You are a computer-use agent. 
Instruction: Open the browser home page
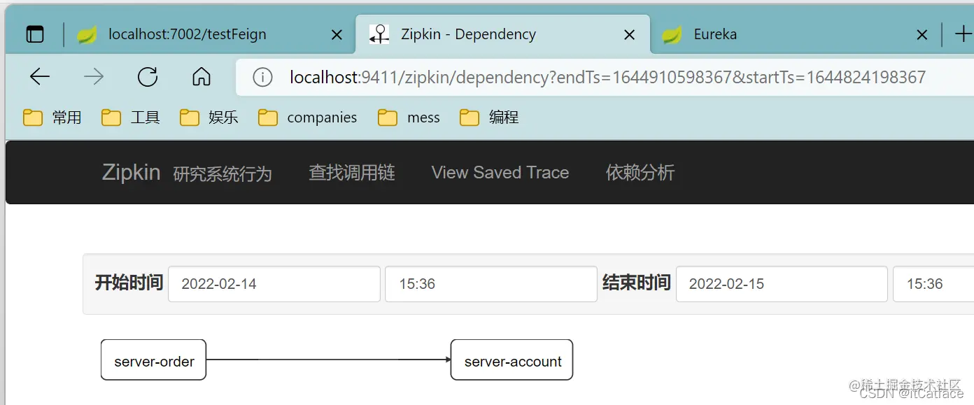pyautogui.click(x=202, y=77)
